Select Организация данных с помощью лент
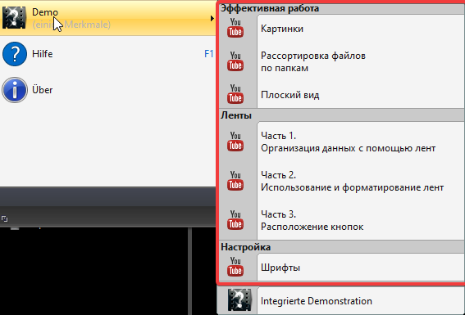Screen dimensions: 465x315 349,148
